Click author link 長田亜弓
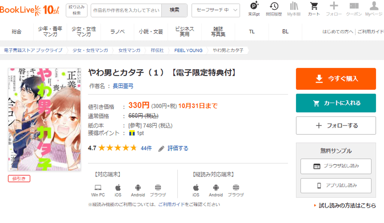 click(123, 86)
